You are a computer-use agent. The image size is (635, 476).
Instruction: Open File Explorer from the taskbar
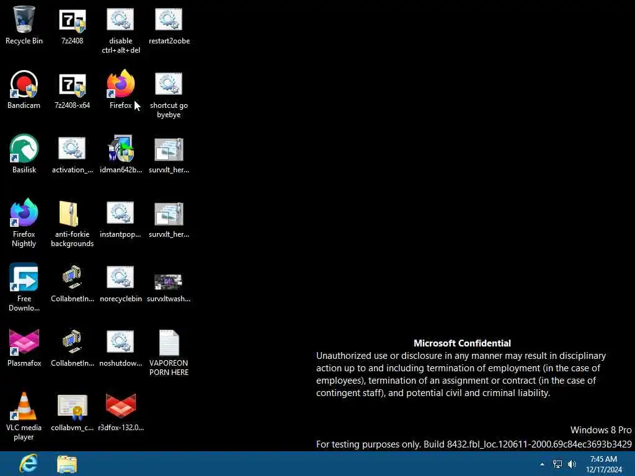coord(67,465)
